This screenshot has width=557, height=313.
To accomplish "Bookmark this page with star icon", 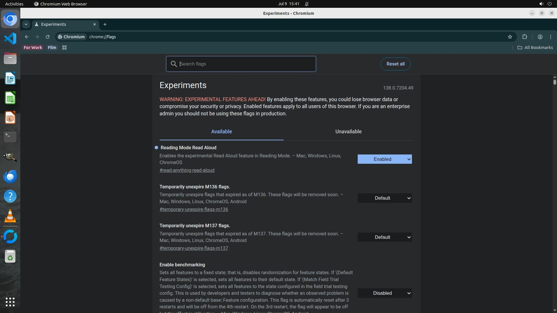I will tap(510, 37).
